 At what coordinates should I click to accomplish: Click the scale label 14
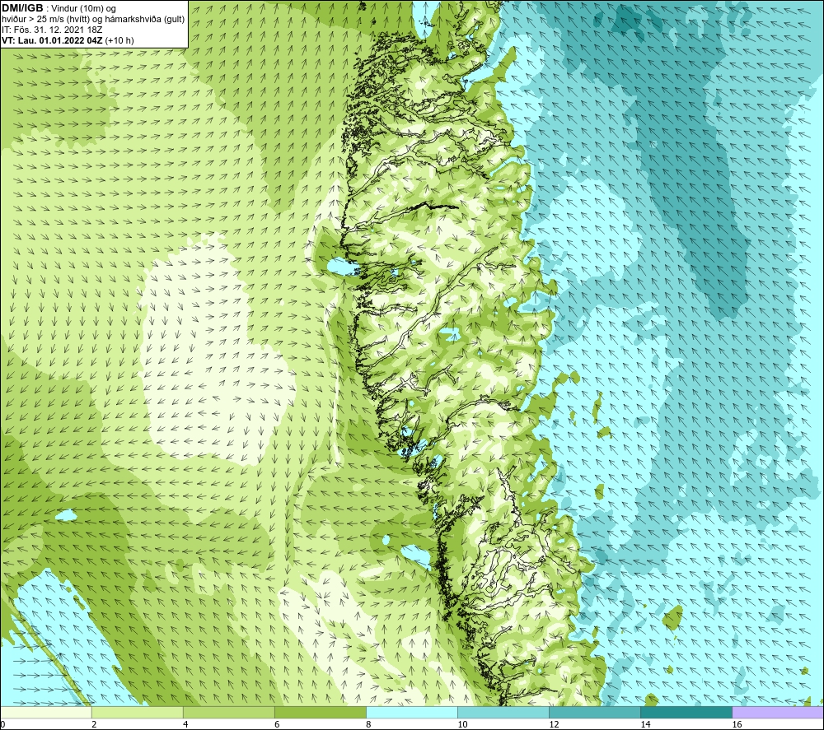(645, 725)
